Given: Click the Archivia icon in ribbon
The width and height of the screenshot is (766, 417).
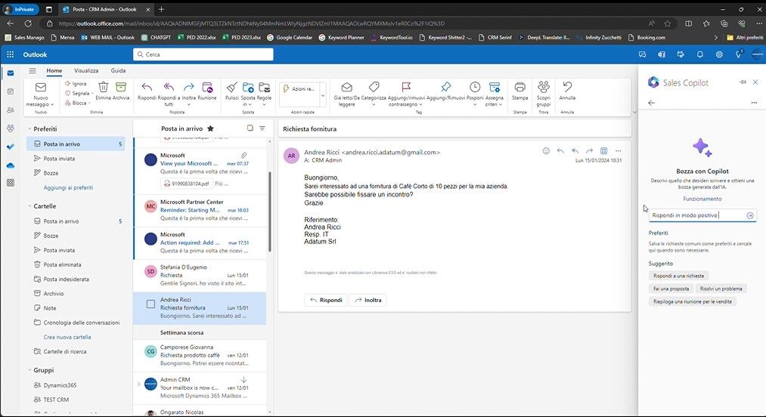Looking at the screenshot, I should click(x=121, y=88).
